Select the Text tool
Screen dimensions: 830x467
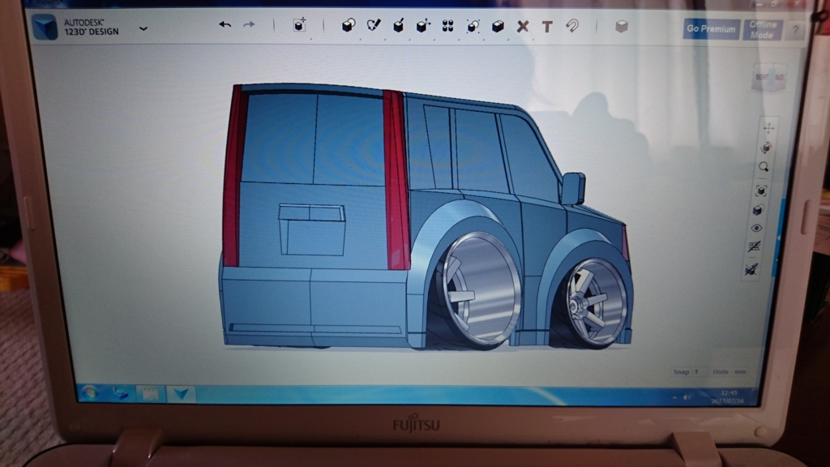coord(547,26)
